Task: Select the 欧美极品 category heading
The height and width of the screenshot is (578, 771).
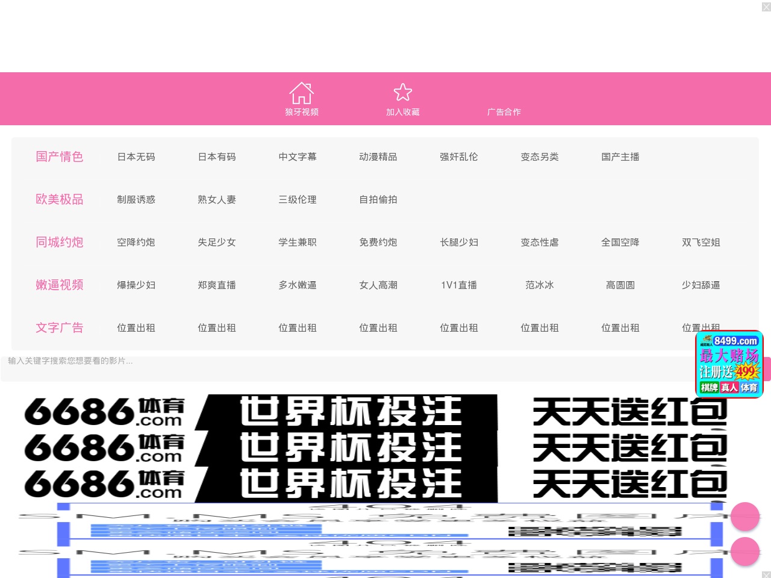Action: 60,199
